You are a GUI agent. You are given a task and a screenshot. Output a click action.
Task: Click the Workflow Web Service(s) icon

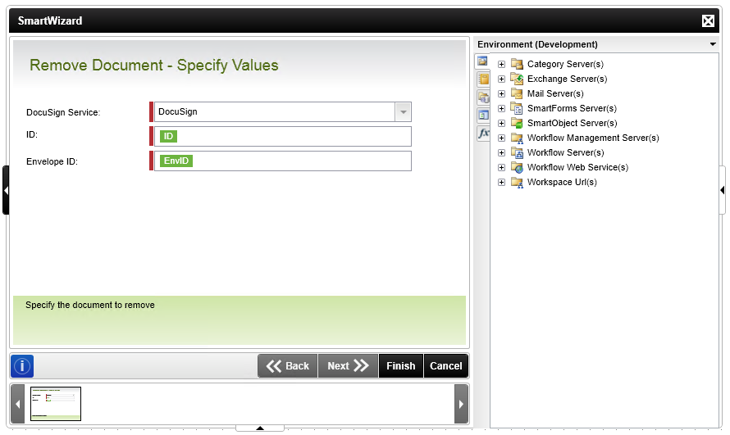[x=517, y=167]
